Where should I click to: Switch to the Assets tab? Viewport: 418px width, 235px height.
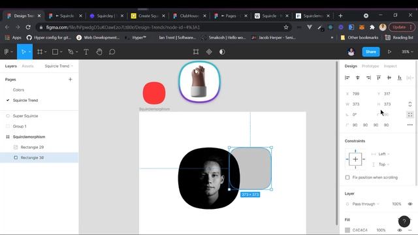(x=27, y=66)
